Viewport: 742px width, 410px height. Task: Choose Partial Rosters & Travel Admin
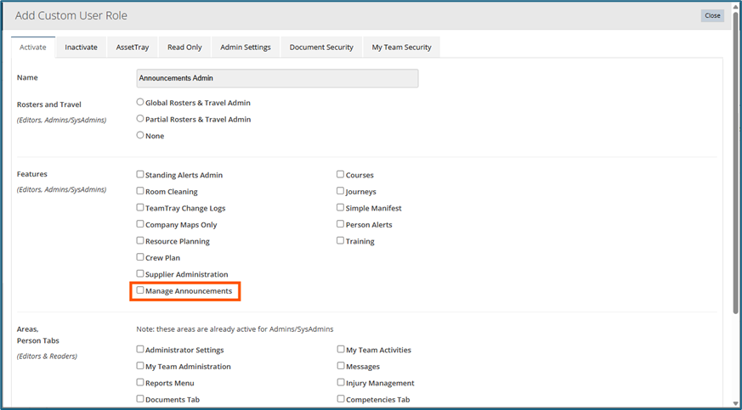tap(141, 119)
